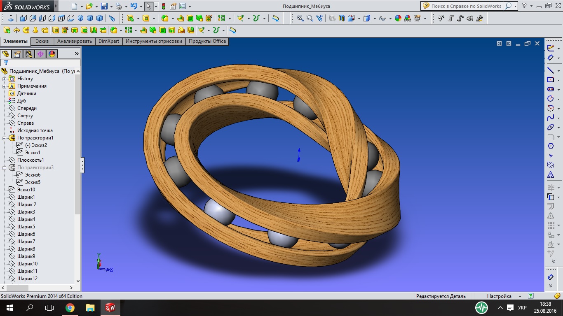
Task: Click the Sketch pencil icon
Action: [x=551, y=48]
